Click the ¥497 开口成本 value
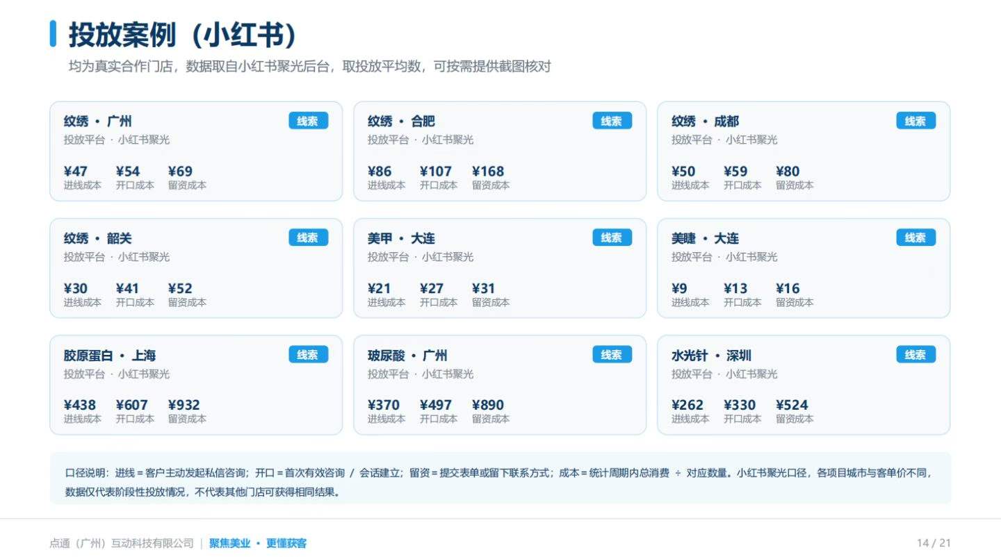The image size is (1001, 557). pyautogui.click(x=436, y=405)
